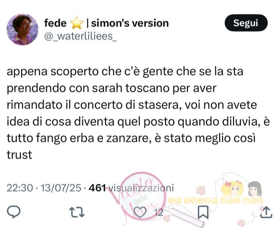
Task: Click the tweet text about sarah toscano
Action: pos(138,113)
